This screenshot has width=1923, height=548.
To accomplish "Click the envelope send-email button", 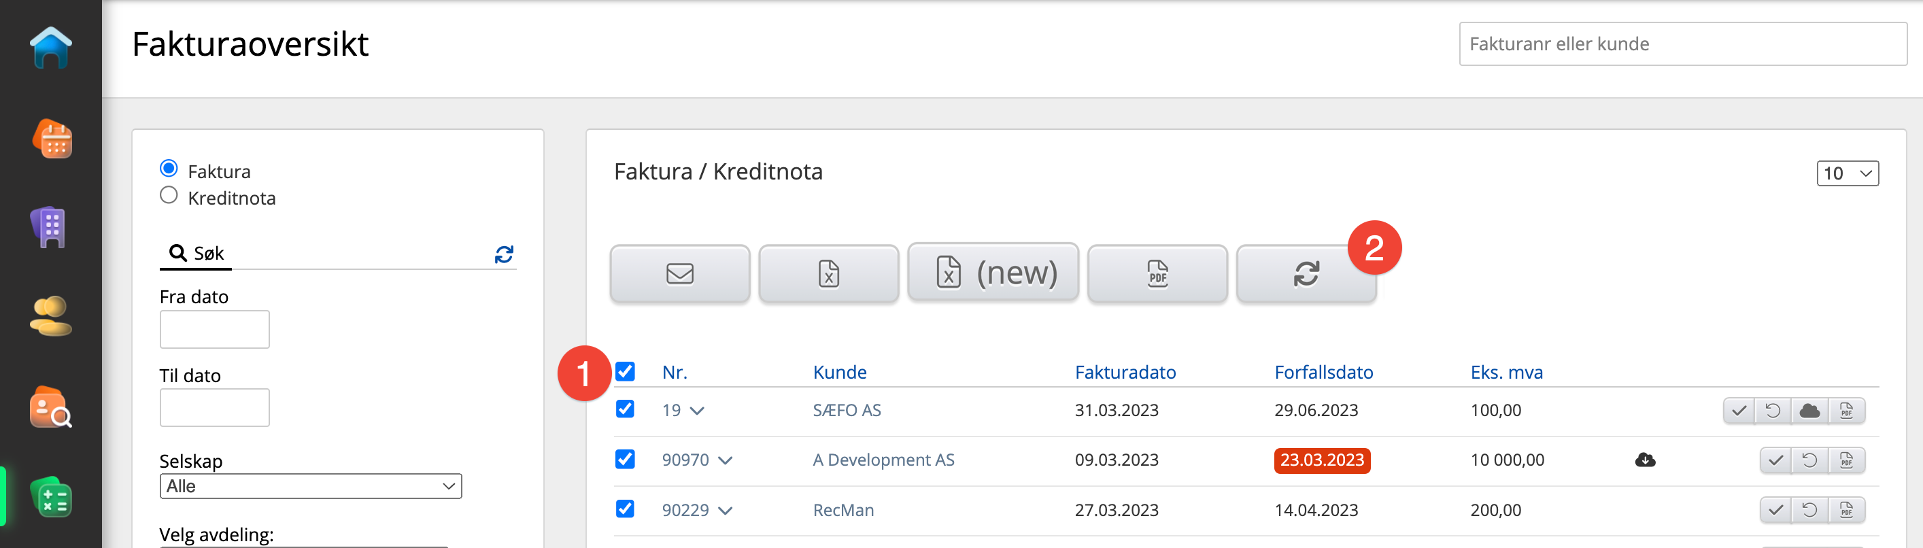I will [679, 274].
